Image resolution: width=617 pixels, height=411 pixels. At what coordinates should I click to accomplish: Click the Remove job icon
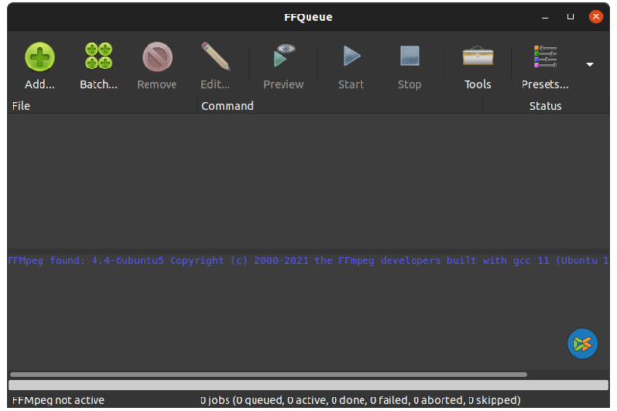point(156,58)
